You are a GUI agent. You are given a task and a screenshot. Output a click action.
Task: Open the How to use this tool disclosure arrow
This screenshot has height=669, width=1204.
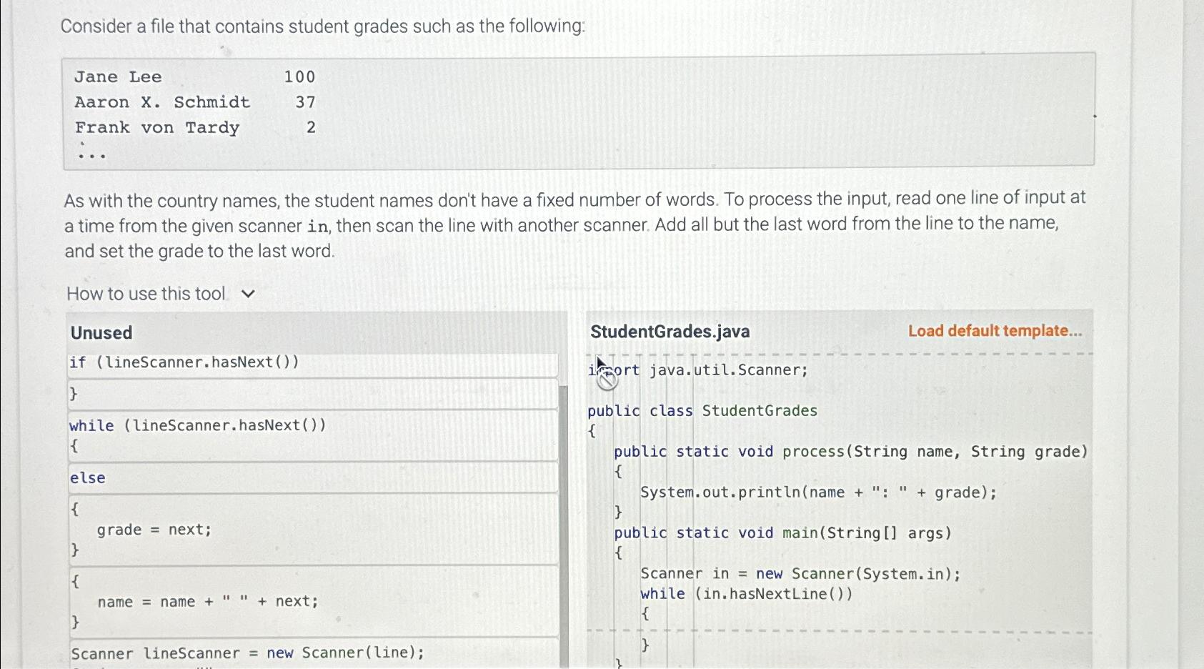tap(247, 293)
